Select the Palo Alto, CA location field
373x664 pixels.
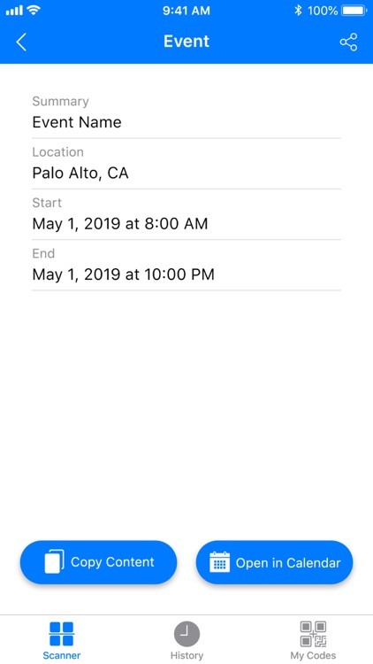(x=186, y=164)
